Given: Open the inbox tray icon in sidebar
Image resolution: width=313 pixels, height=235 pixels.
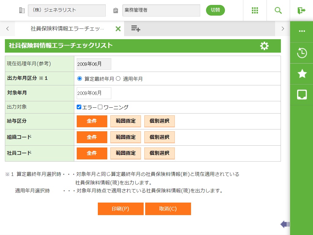Looking at the screenshot, I should 302,95.
